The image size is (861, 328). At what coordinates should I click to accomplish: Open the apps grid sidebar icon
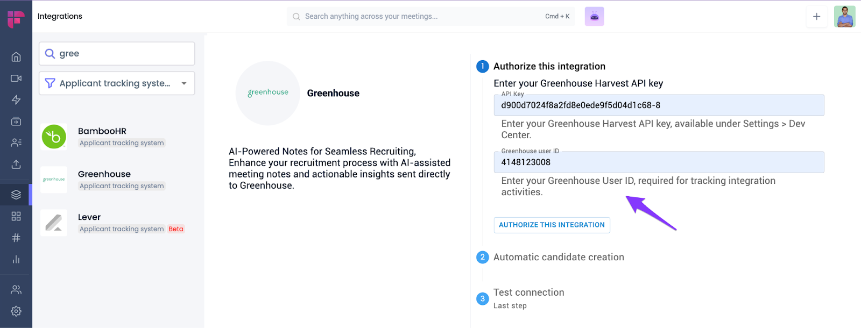[16, 216]
